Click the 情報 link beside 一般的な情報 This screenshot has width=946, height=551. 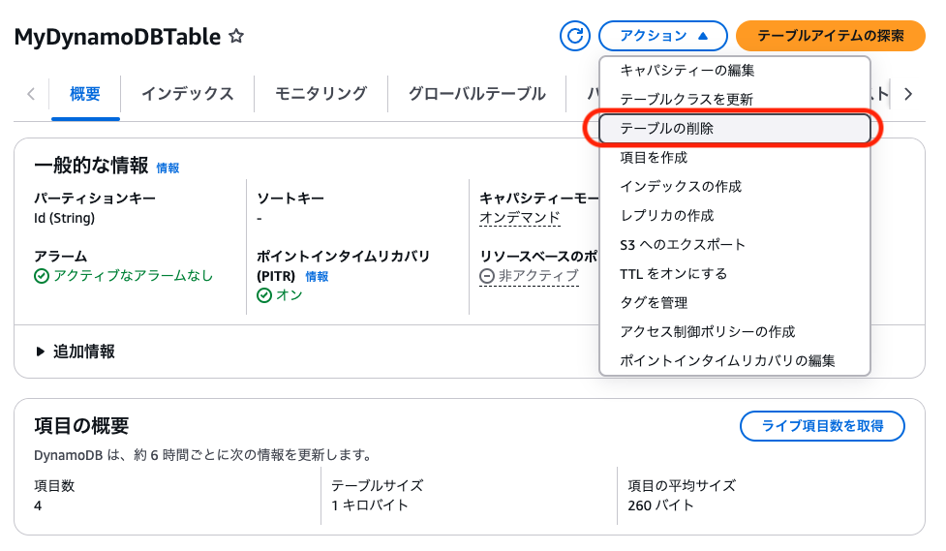168,168
